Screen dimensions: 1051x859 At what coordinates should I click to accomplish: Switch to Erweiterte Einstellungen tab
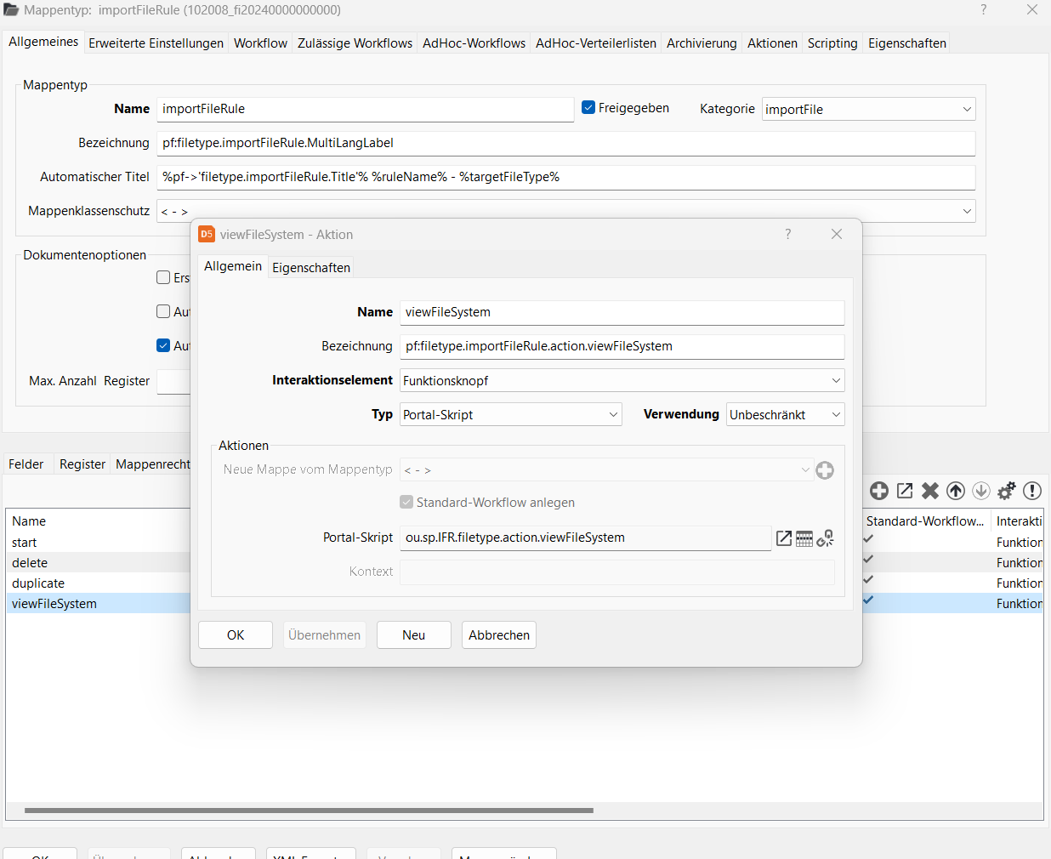pos(156,43)
